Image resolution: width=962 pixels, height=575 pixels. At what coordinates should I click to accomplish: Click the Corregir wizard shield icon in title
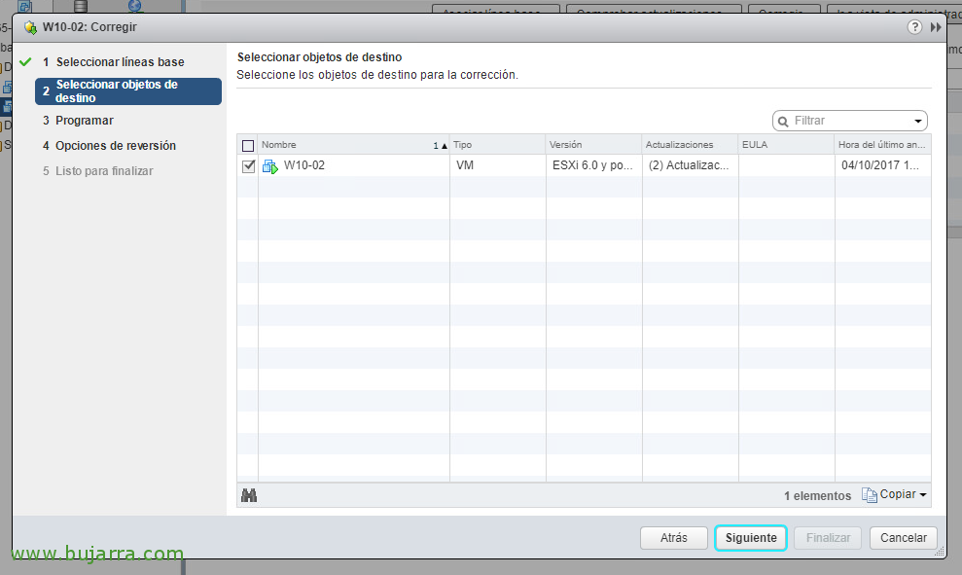[x=30, y=27]
